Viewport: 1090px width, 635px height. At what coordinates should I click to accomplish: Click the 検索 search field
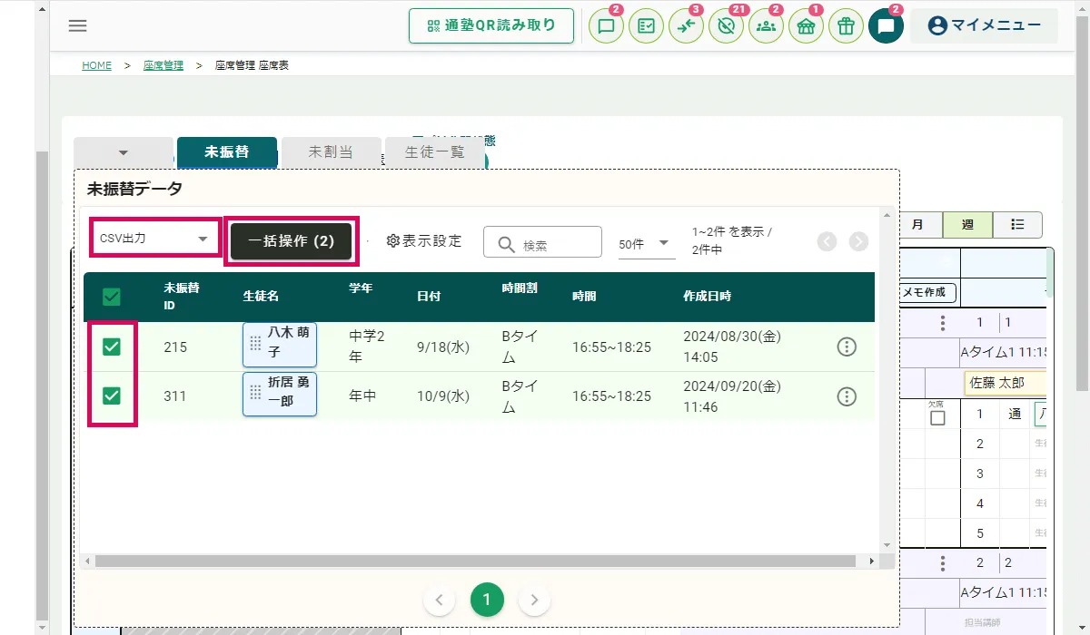542,242
